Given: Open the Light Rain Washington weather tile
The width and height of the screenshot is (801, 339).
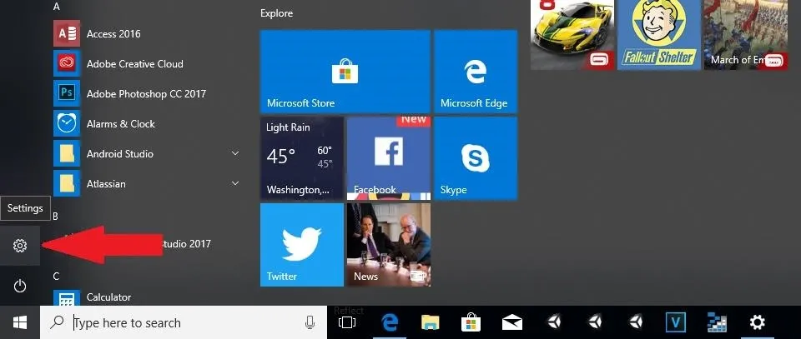Looking at the screenshot, I should pyautogui.click(x=302, y=158).
